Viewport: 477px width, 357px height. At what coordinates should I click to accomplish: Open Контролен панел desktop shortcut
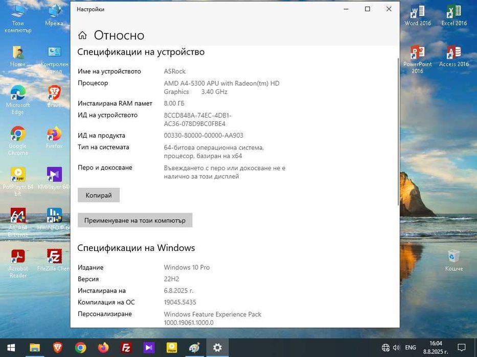[x=54, y=60]
